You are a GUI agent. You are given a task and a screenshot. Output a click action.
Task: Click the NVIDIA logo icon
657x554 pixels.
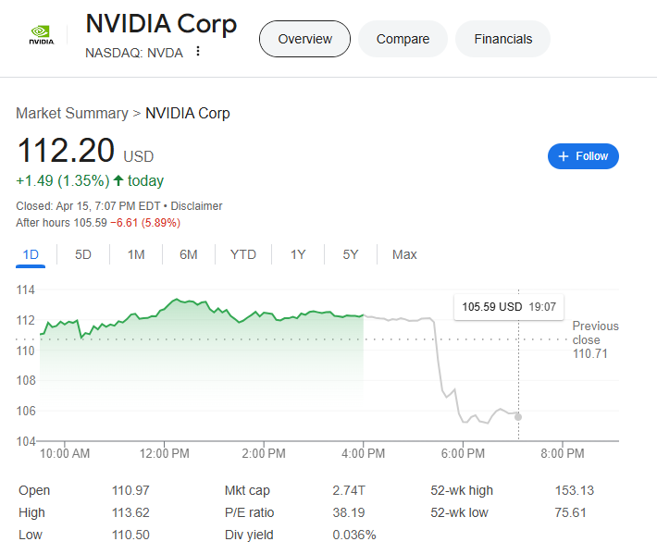[x=41, y=36]
